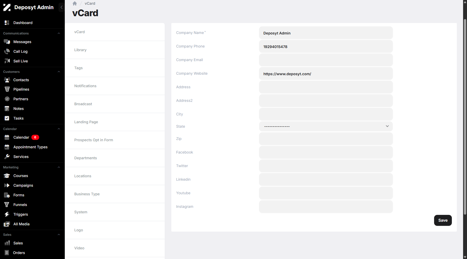Screen dimensions: 467x259
Task: Click the Twitter input field
Action: [326, 166]
